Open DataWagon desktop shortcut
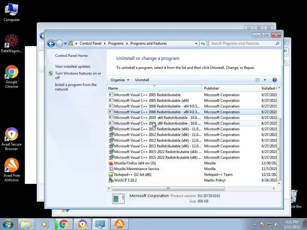This screenshot has height=230, width=307. tap(12, 43)
